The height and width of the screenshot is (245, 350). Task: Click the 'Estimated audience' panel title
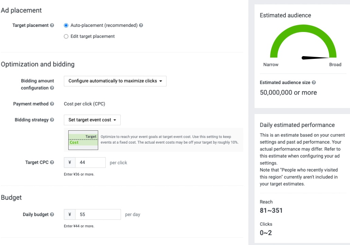[x=285, y=15]
